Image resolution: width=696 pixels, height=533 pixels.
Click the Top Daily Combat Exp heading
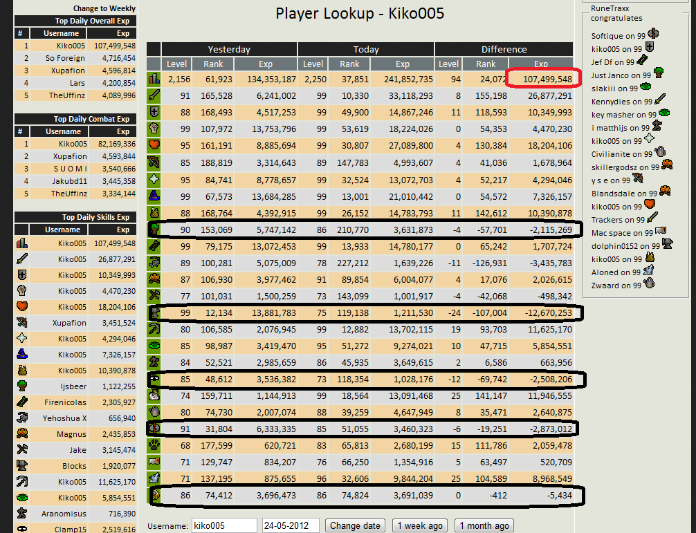point(91,119)
